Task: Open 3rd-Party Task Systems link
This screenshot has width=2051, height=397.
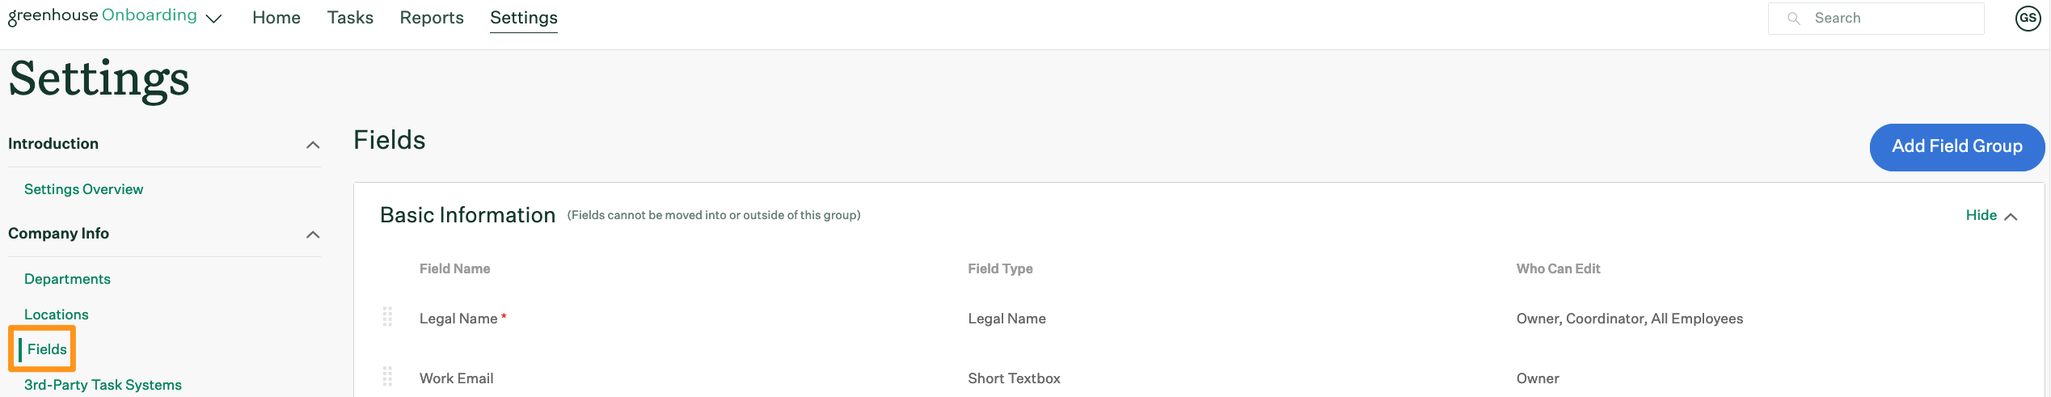Action: point(103,385)
